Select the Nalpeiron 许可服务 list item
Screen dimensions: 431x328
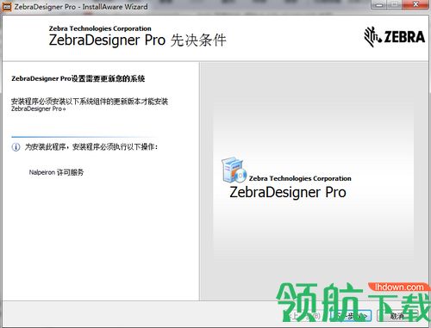pos(56,172)
